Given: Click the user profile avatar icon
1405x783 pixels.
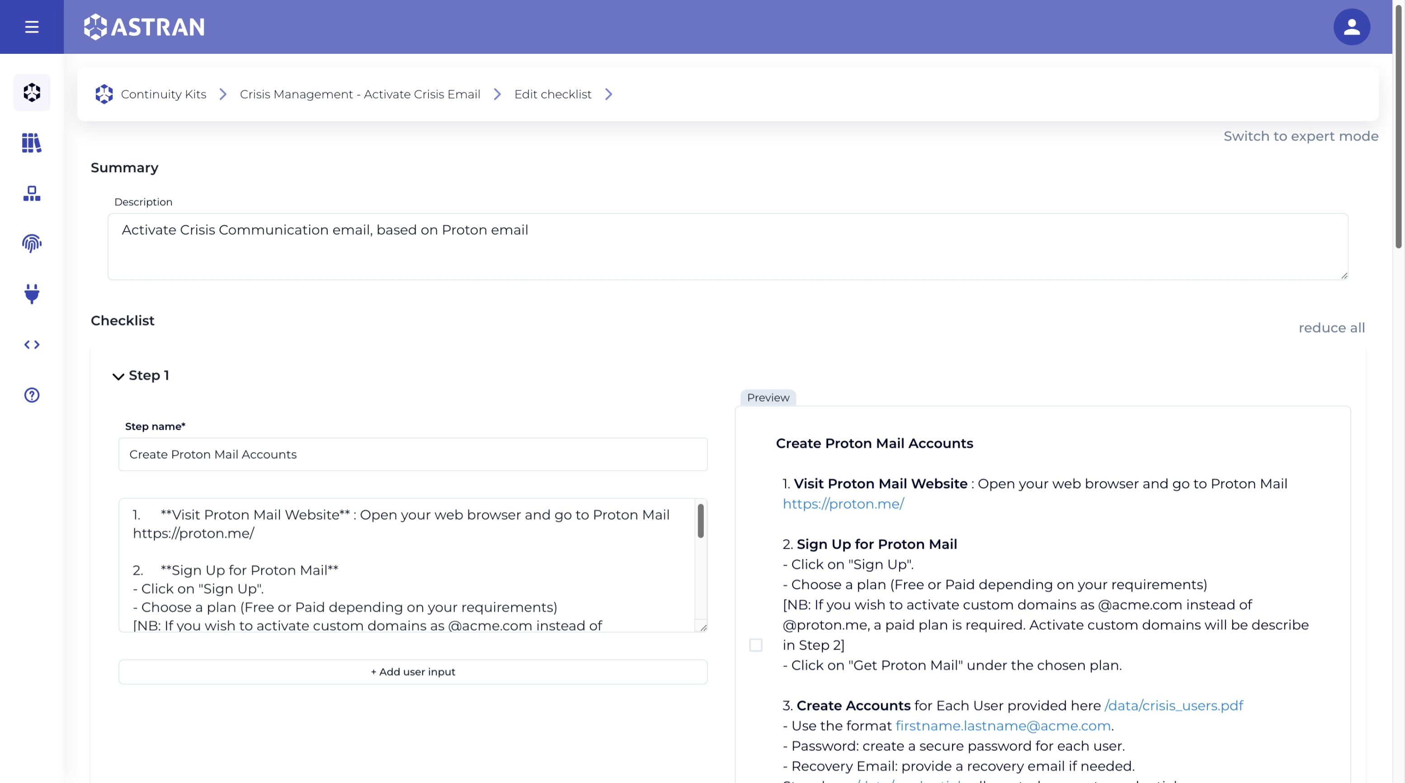Looking at the screenshot, I should [x=1351, y=27].
